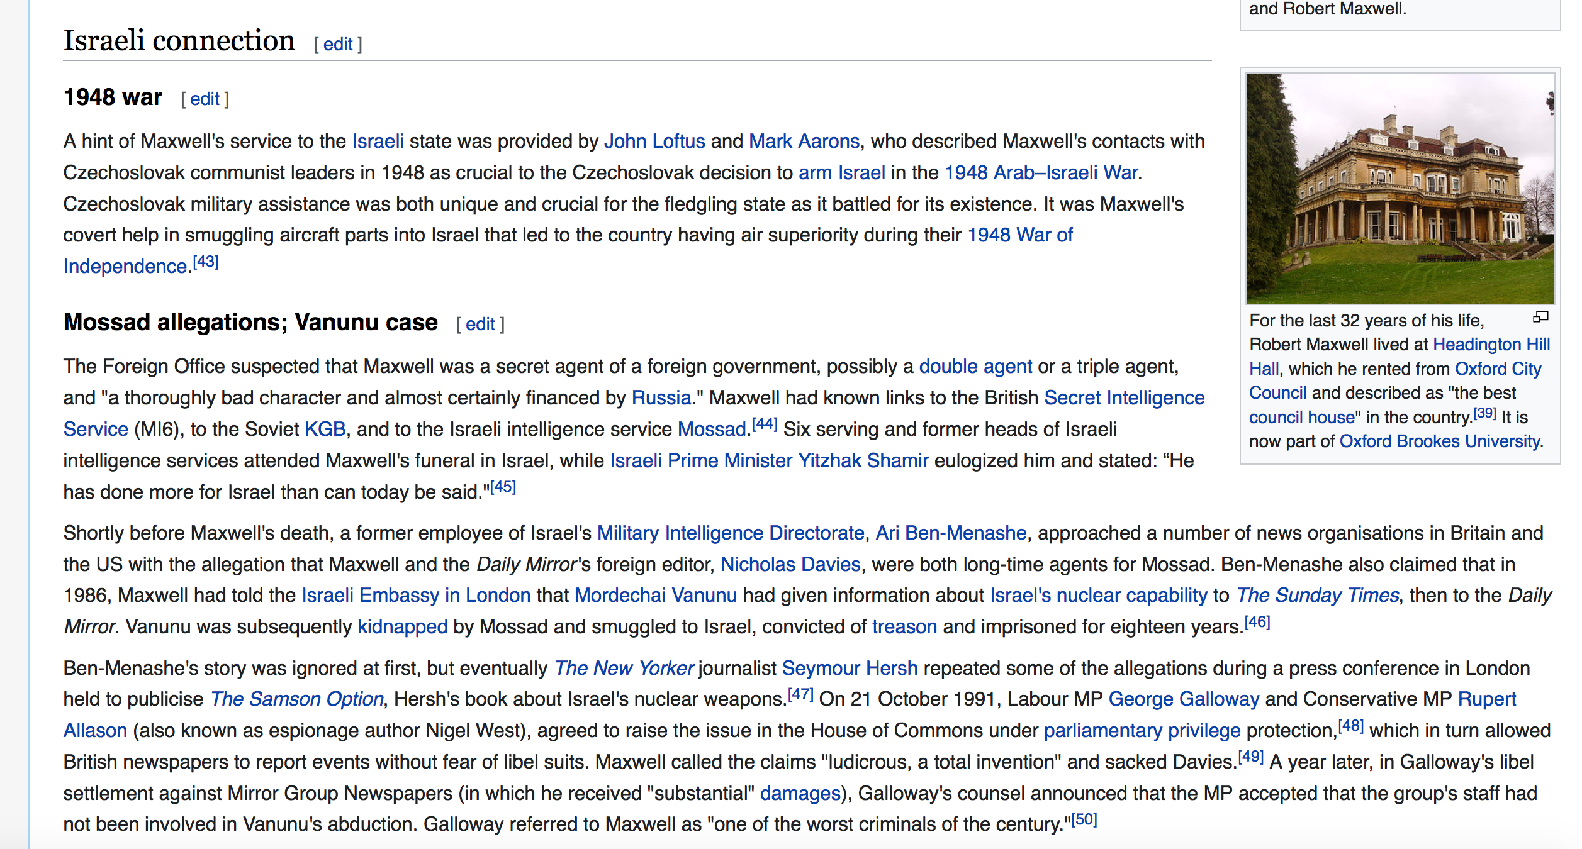Open The Samson Option link

297,699
